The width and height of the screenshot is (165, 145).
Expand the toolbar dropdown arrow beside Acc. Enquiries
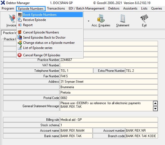(88, 21)
